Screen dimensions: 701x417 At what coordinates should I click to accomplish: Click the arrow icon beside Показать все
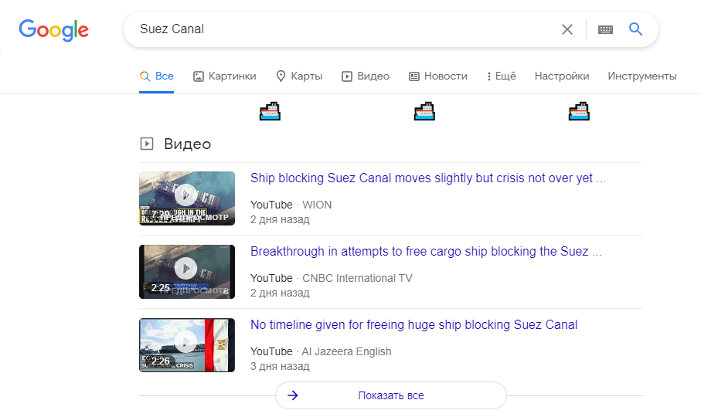click(x=293, y=395)
